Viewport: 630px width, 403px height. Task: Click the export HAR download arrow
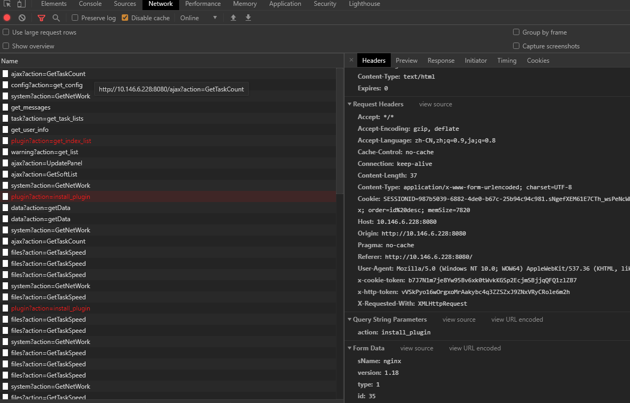click(x=248, y=18)
